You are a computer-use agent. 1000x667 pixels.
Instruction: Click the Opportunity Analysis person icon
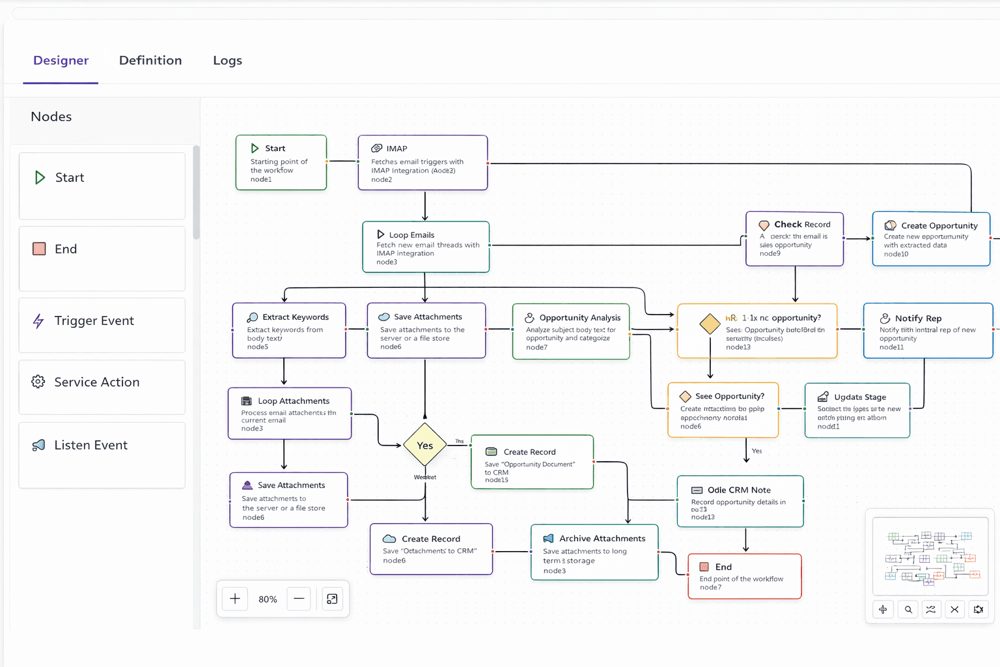[530, 318]
